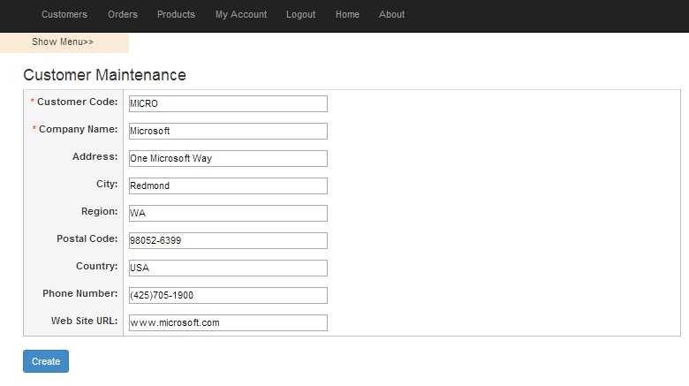Click the Phone Number input
This screenshot has height=386, width=689.
pos(228,295)
